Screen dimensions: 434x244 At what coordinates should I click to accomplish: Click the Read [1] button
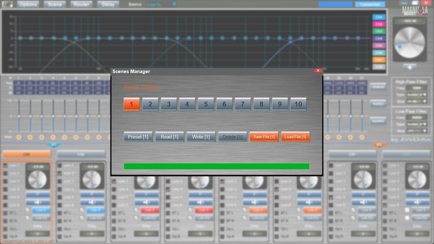point(170,137)
